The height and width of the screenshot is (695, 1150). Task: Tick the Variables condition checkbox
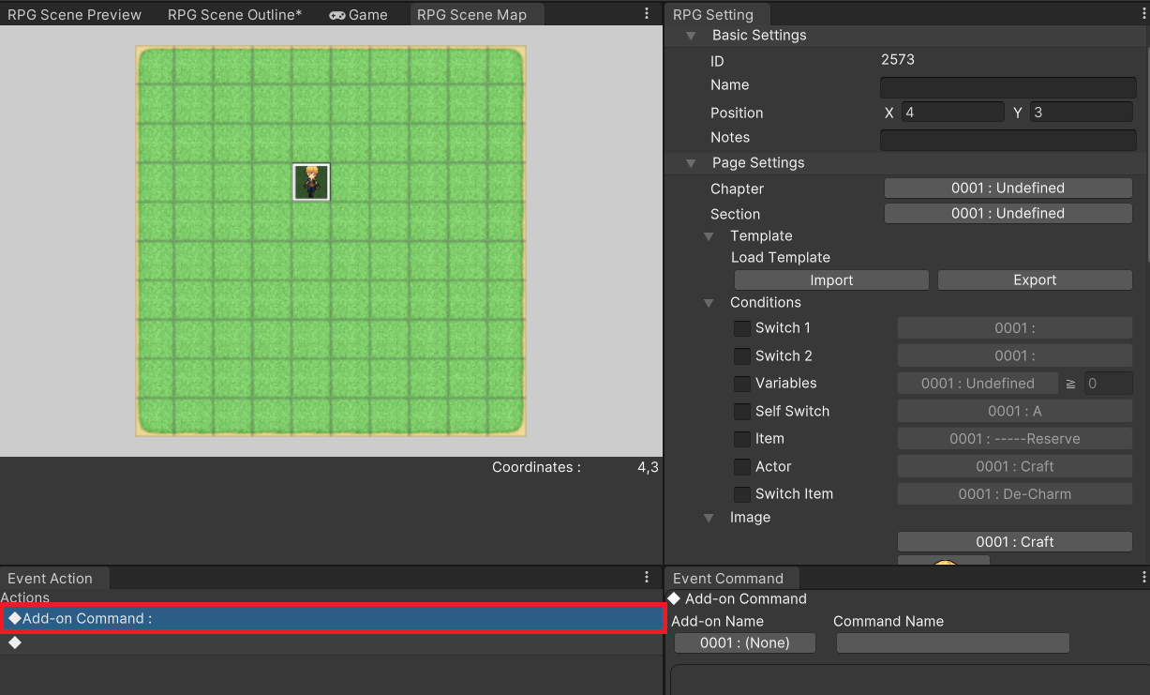[741, 384]
